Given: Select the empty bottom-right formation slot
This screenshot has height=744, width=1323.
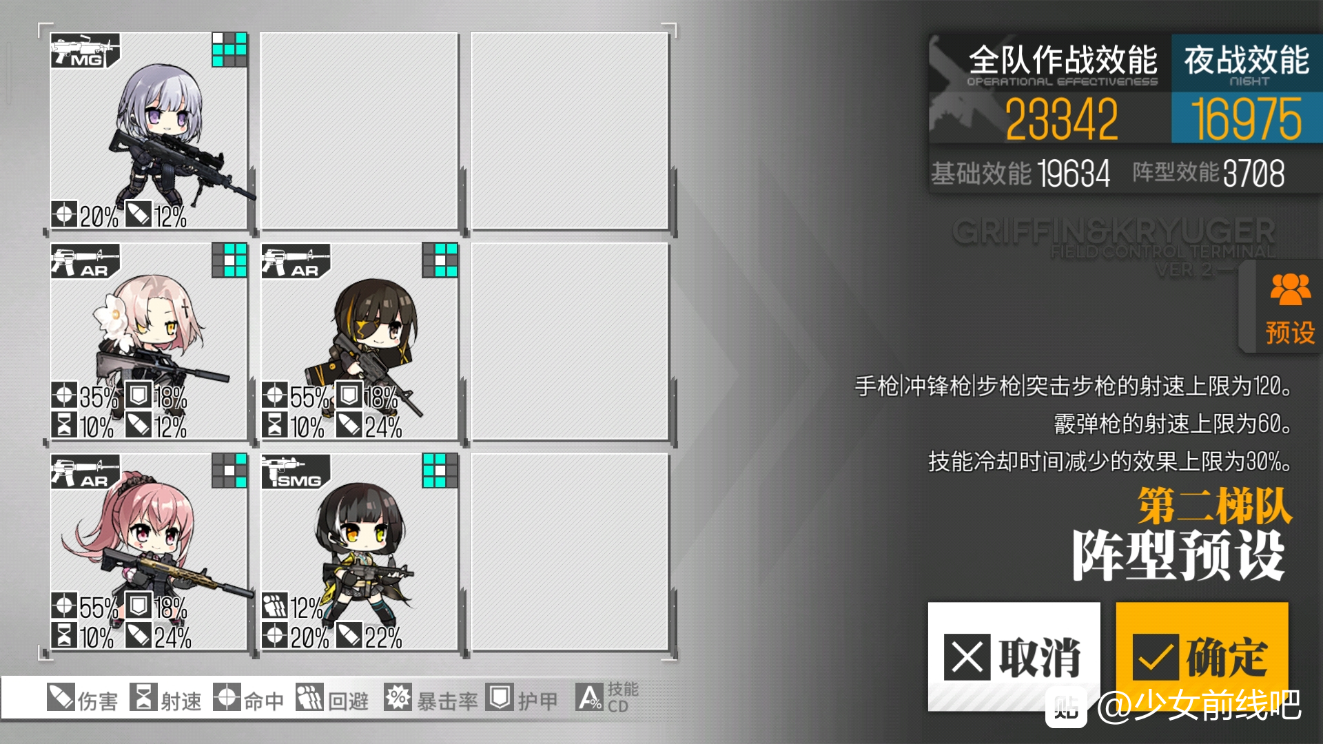Looking at the screenshot, I should 569,552.
